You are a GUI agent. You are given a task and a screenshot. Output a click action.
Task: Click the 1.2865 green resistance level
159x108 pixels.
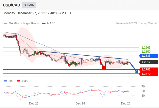[x=146, y=48]
